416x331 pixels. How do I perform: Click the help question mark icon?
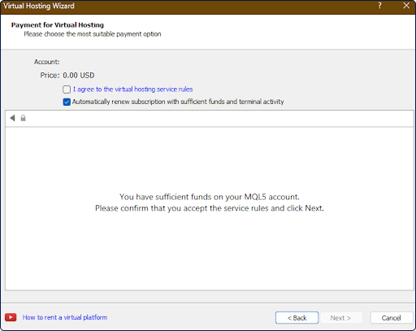[379, 6]
